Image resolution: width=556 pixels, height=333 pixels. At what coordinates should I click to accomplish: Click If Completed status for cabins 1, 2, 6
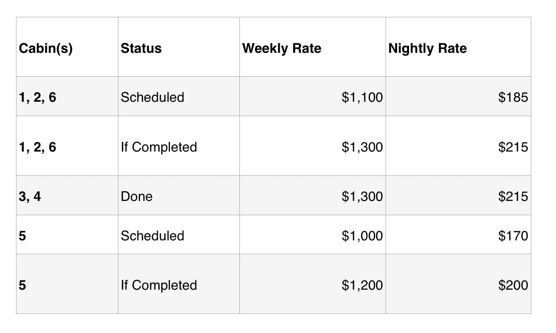coord(179,146)
